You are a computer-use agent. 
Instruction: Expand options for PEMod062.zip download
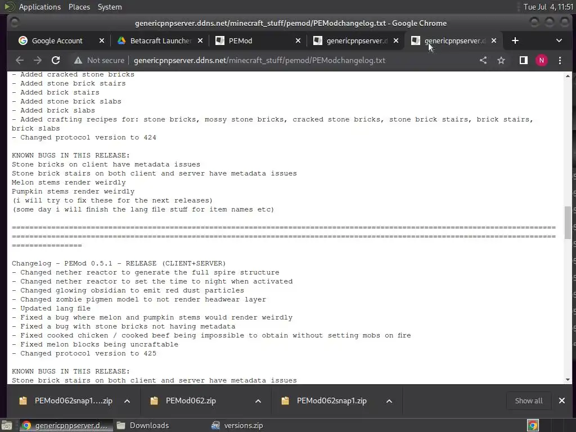point(258,400)
